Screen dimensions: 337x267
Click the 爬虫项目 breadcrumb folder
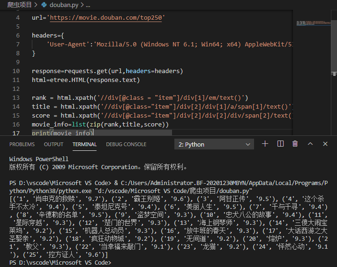19,5
